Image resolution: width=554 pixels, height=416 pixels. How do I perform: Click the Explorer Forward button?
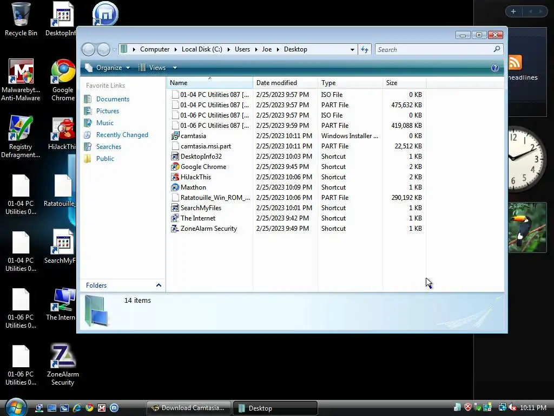tap(103, 49)
